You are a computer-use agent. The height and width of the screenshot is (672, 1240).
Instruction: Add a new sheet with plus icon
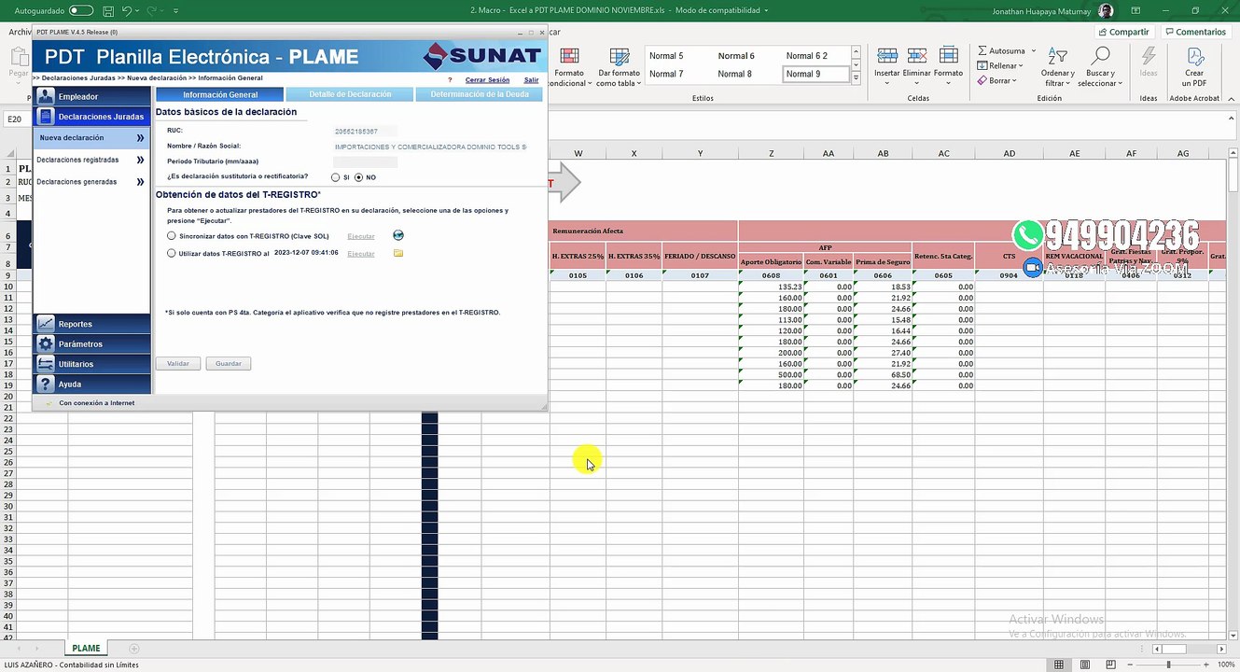pyautogui.click(x=134, y=649)
